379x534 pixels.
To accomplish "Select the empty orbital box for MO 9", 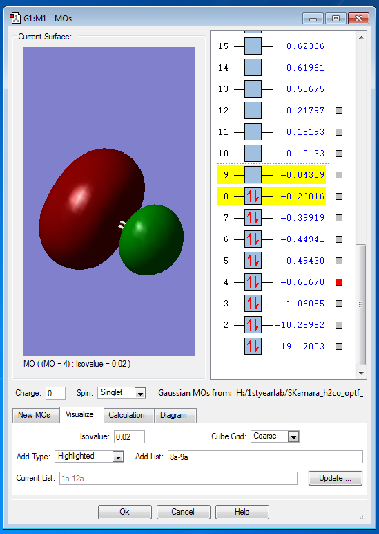I will pyautogui.click(x=253, y=175).
